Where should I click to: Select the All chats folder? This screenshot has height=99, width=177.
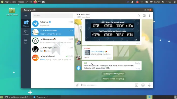click(x=26, y=23)
